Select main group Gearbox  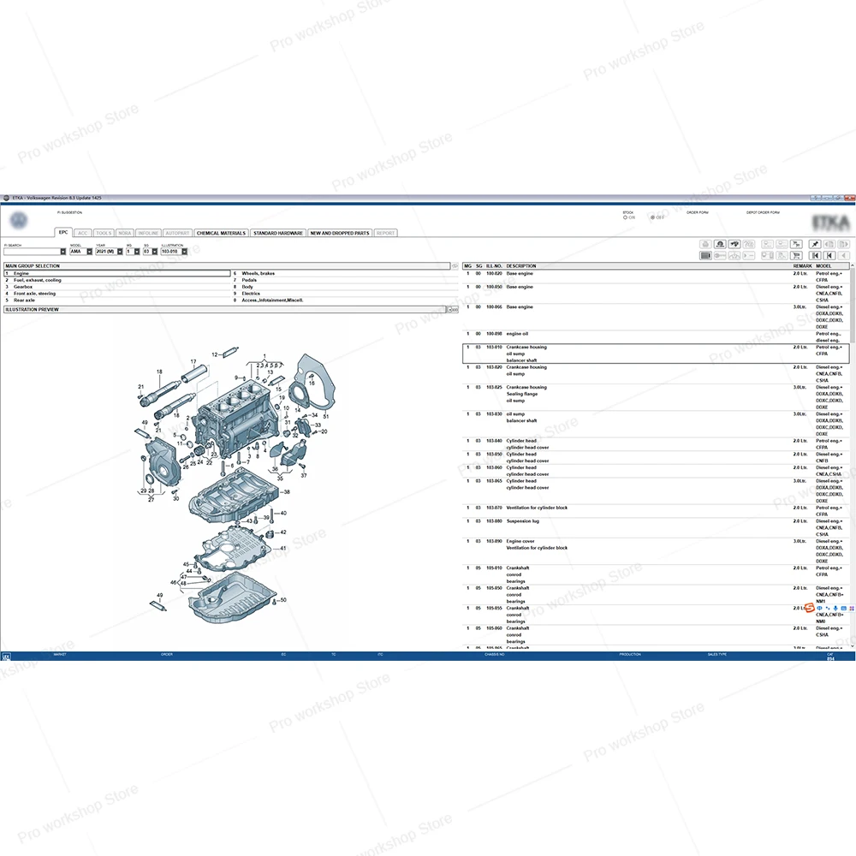click(x=117, y=287)
